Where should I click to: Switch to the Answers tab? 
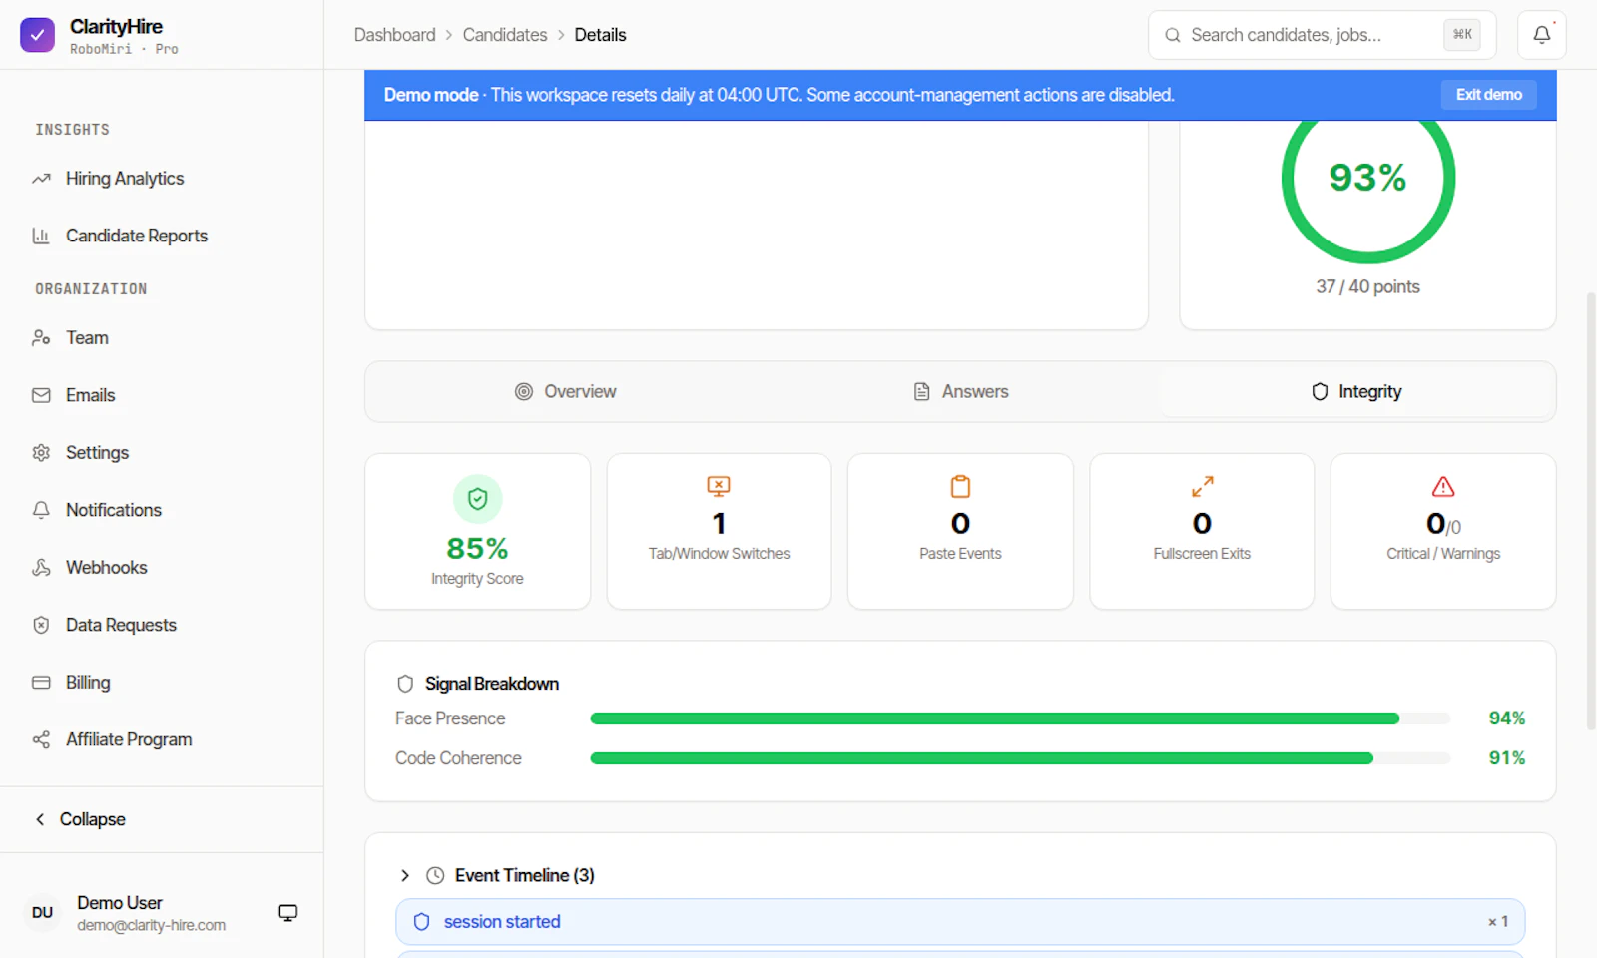point(960,392)
